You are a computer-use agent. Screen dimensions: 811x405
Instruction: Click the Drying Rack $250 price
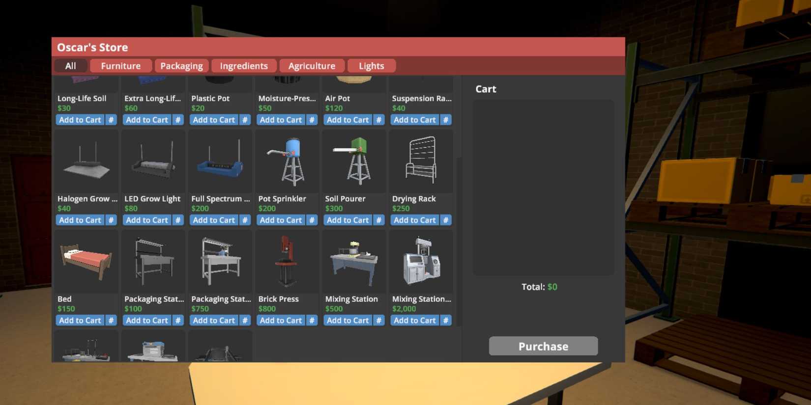coord(401,208)
